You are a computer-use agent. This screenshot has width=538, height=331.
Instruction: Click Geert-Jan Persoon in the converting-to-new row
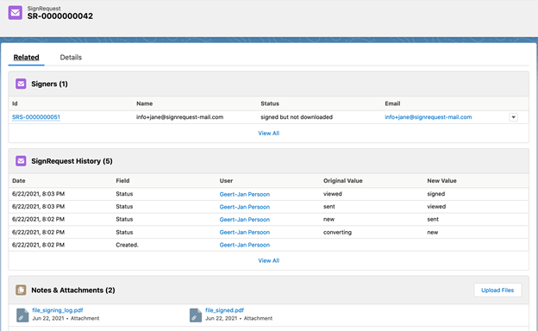[245, 232]
